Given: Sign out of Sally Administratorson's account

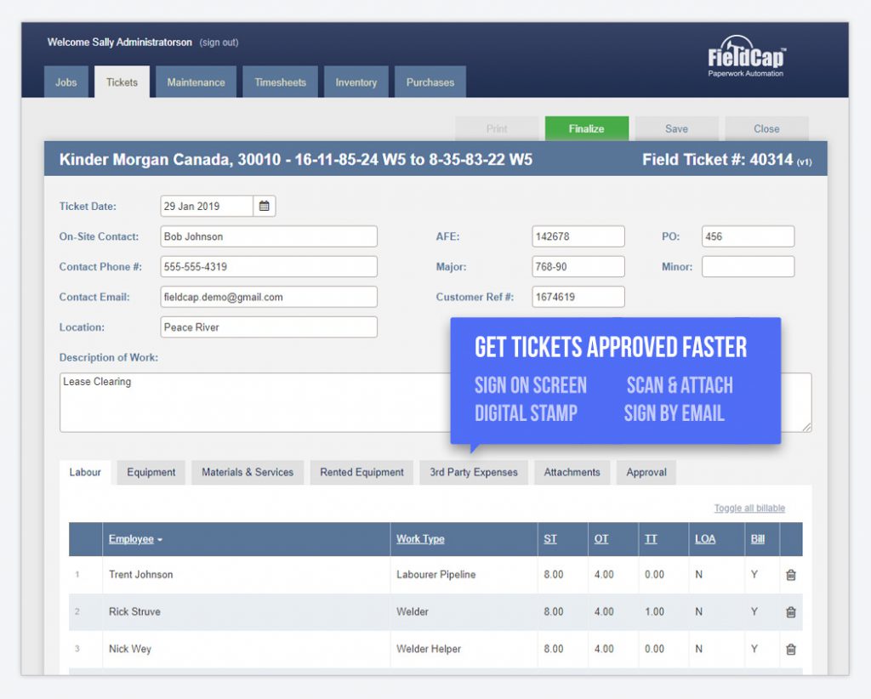Looking at the screenshot, I should 219,42.
